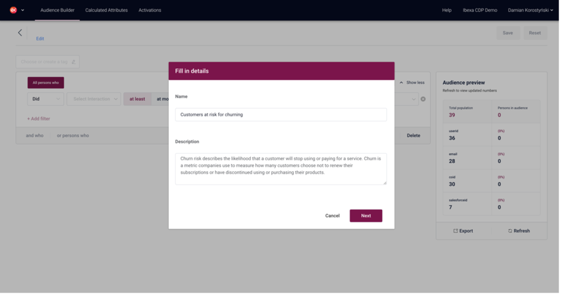Click the Ibexa logo icon
Image resolution: width=561 pixels, height=295 pixels.
[x=13, y=10]
